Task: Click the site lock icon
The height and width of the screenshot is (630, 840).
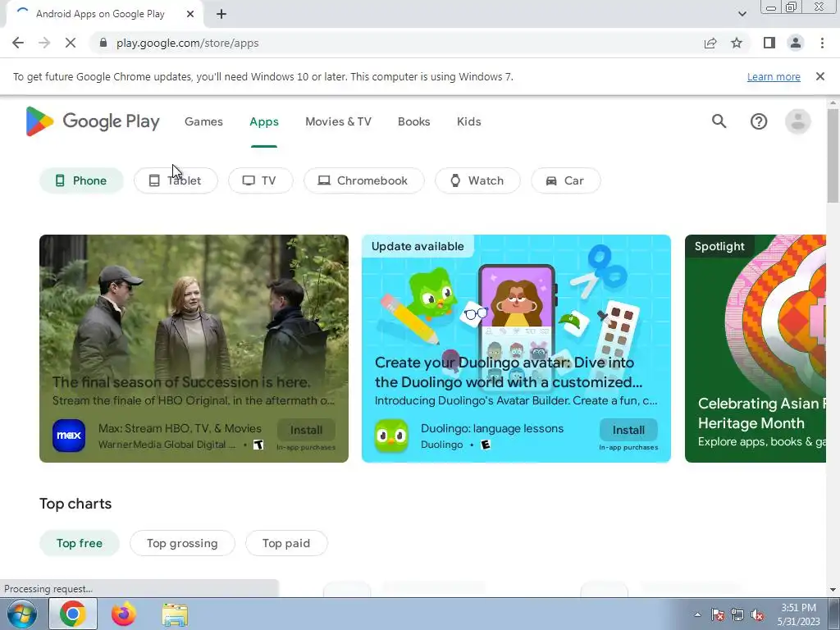Action: (103, 43)
